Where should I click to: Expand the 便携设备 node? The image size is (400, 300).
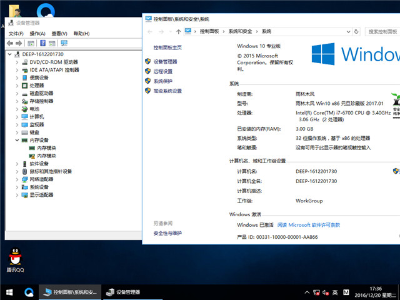pos(17,77)
